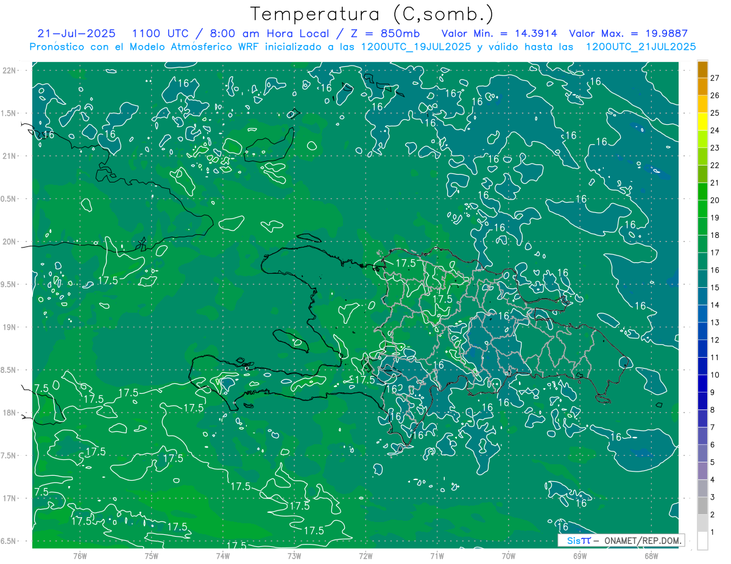This screenshot has width=731, height=564.
Task: Click the color scale label 24
Action: [715, 130]
